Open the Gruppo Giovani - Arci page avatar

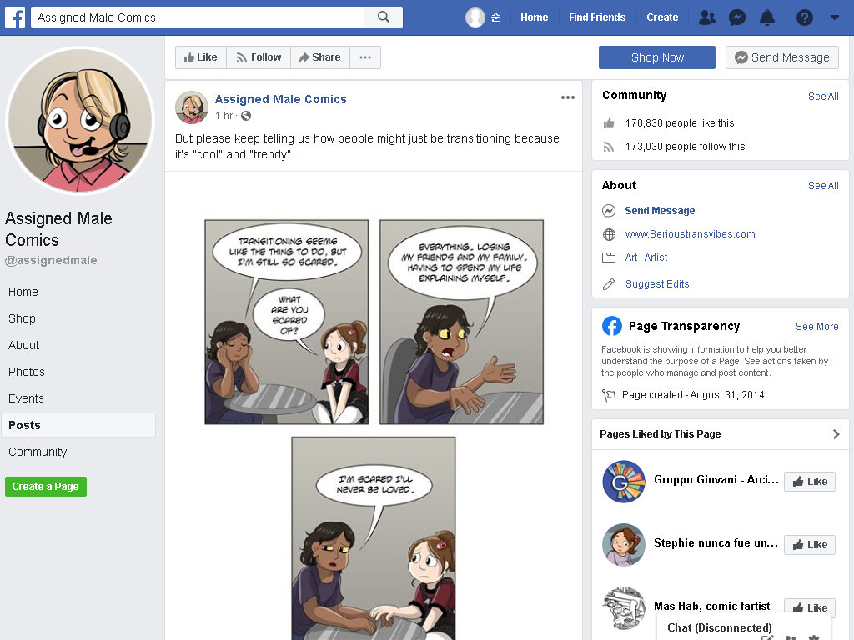(624, 482)
